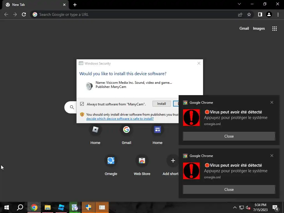
Task: Click the installer disc icon in taskbar
Action: coord(75,207)
